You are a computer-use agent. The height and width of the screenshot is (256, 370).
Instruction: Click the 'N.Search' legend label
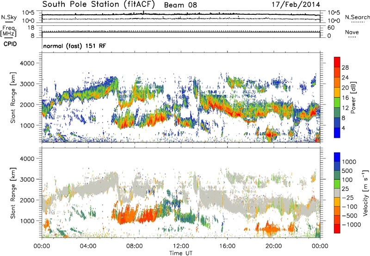(357, 17)
